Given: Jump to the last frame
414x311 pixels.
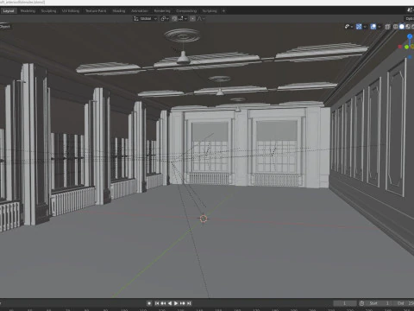Looking at the screenshot, I should coord(189,303).
